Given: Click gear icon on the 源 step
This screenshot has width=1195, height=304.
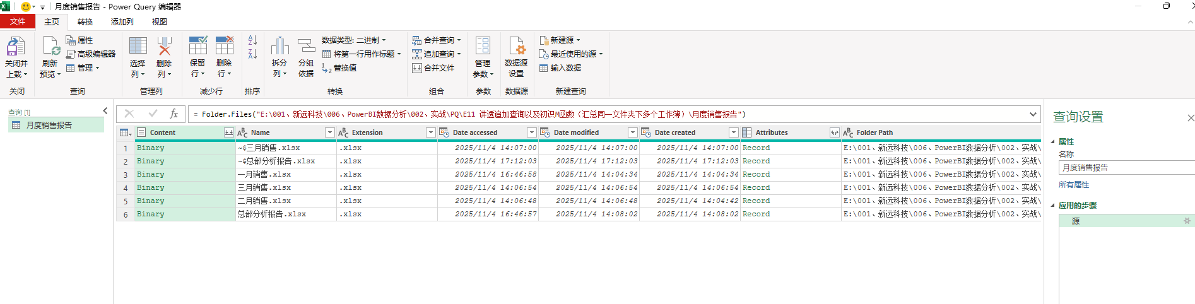Looking at the screenshot, I should click(1186, 221).
